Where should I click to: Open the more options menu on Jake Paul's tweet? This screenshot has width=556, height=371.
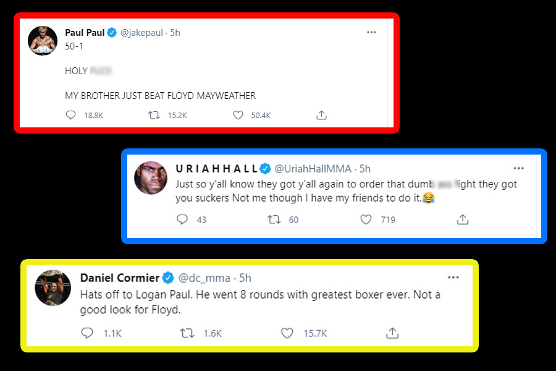click(x=372, y=32)
